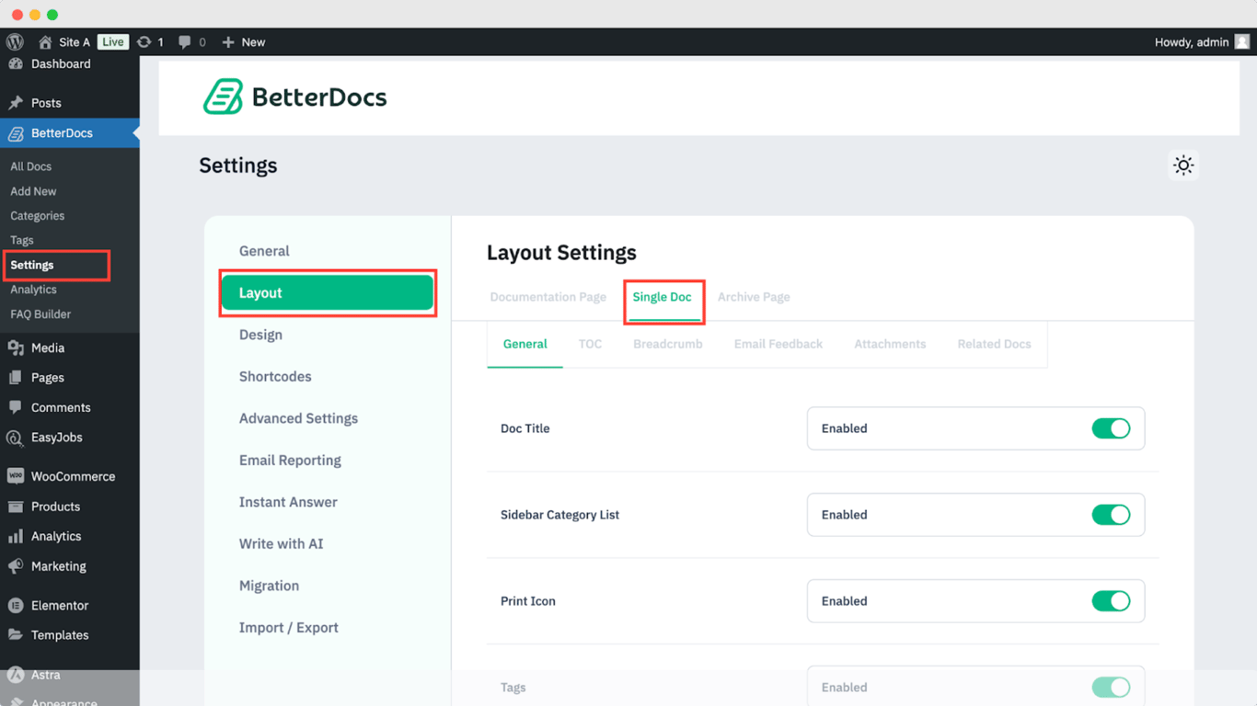Select Import / Export in the settings menu

tap(289, 628)
